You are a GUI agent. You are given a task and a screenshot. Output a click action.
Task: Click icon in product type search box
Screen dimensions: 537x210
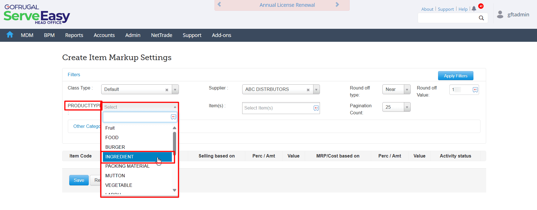click(174, 117)
